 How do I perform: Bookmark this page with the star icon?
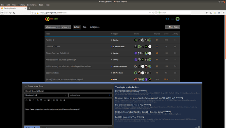click(x=153, y=13)
